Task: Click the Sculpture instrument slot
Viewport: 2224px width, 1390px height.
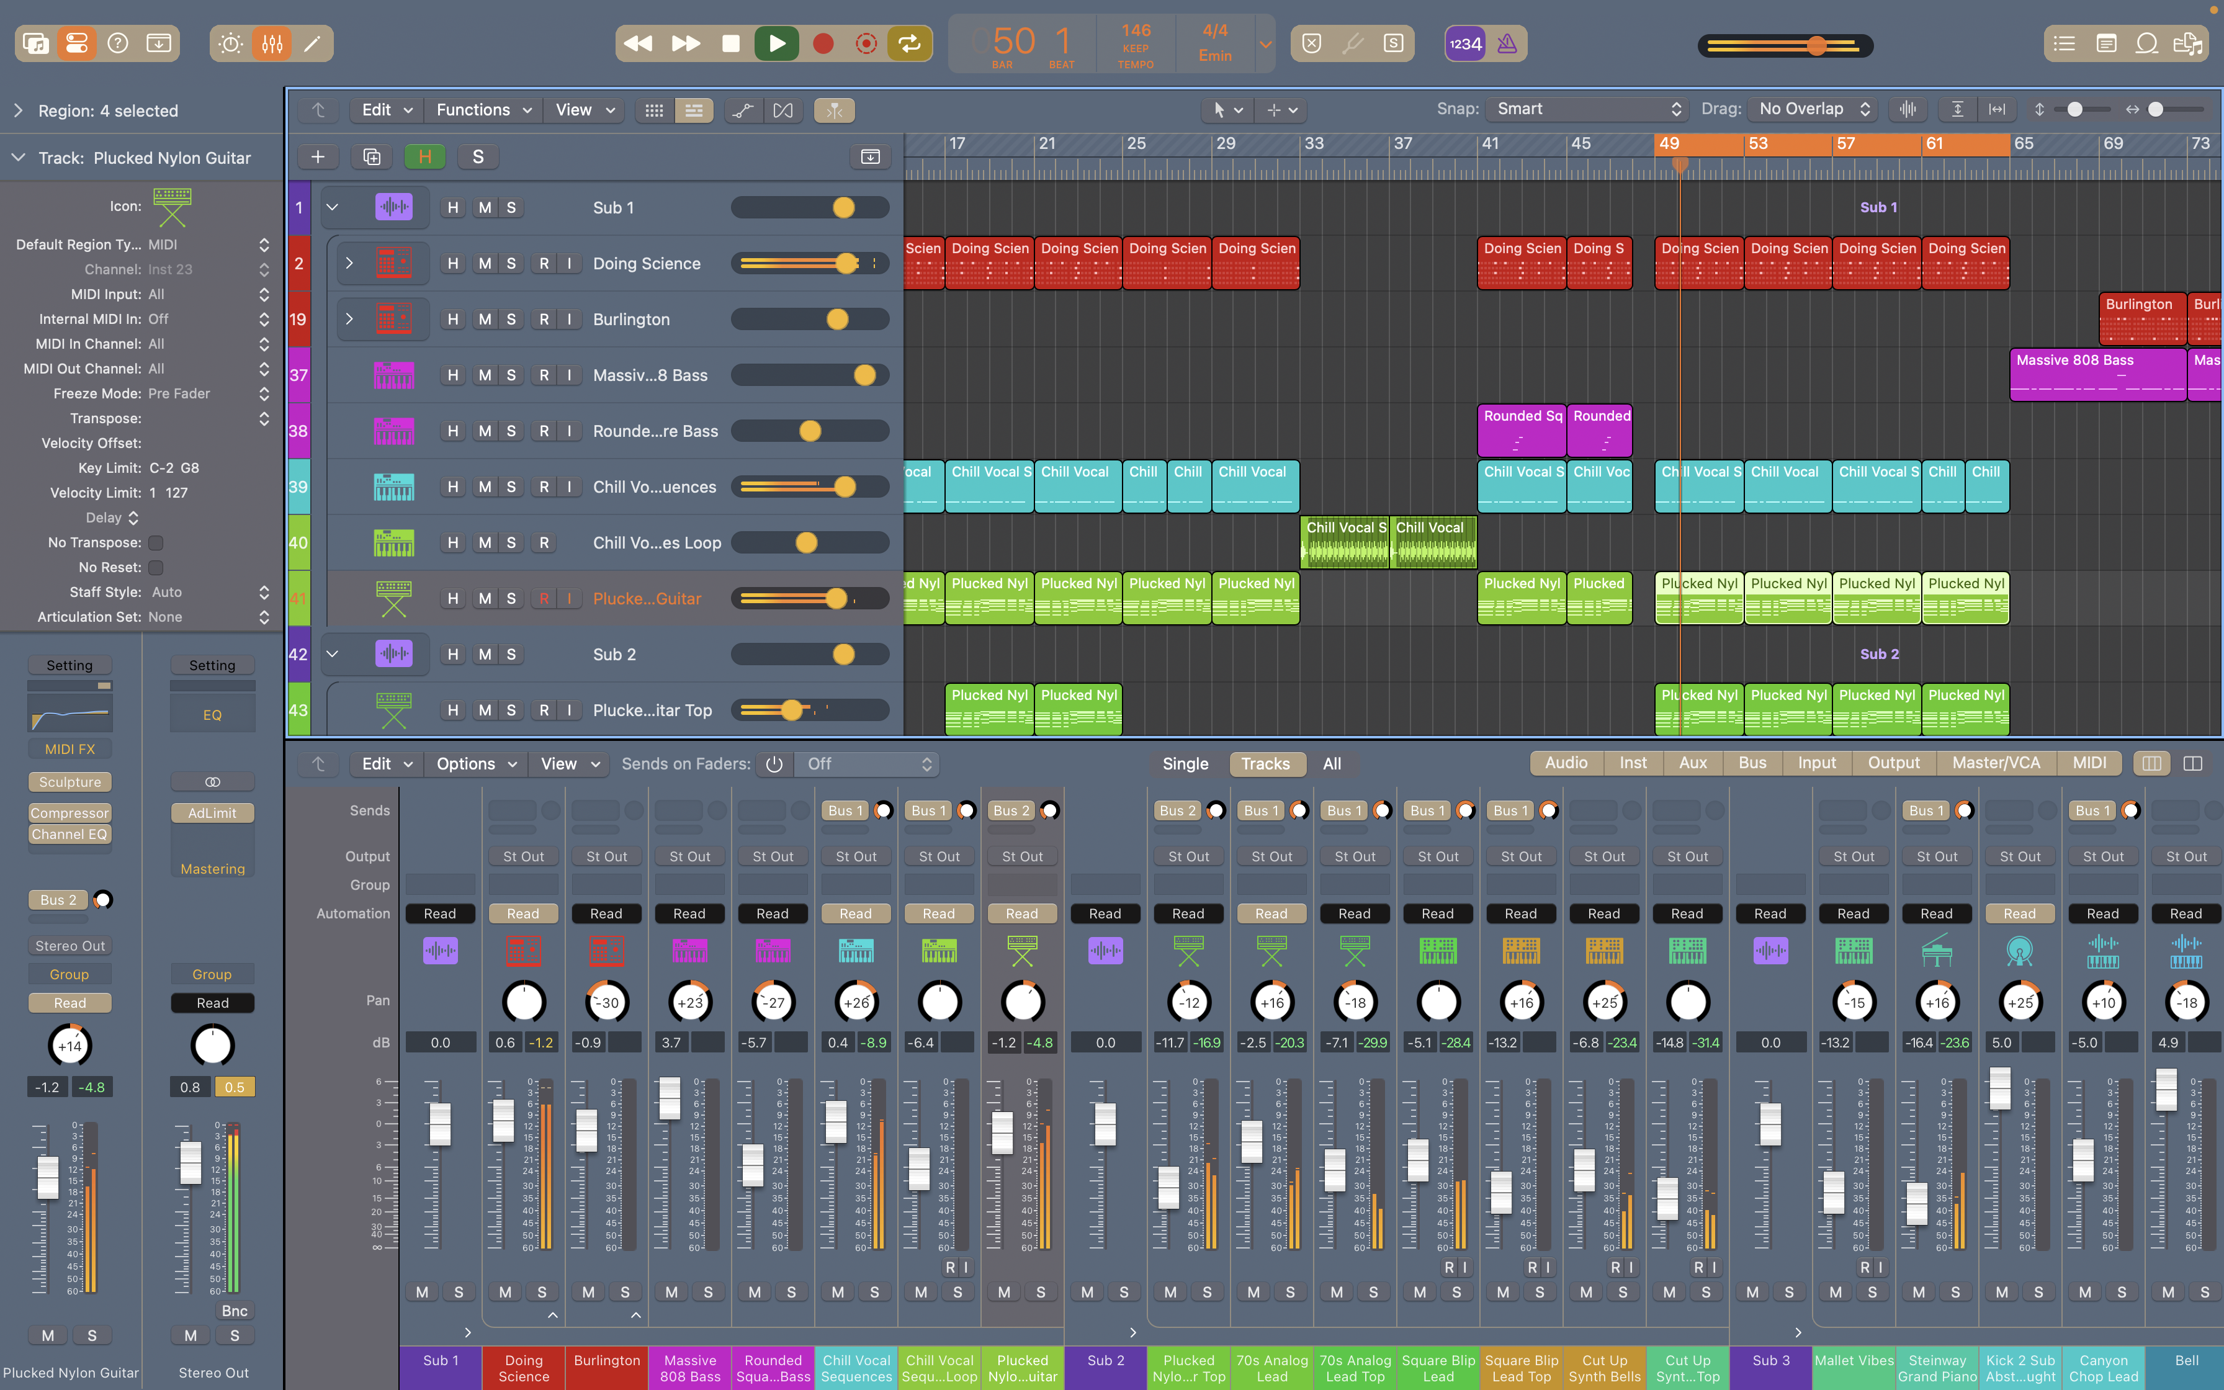Action: (70, 782)
